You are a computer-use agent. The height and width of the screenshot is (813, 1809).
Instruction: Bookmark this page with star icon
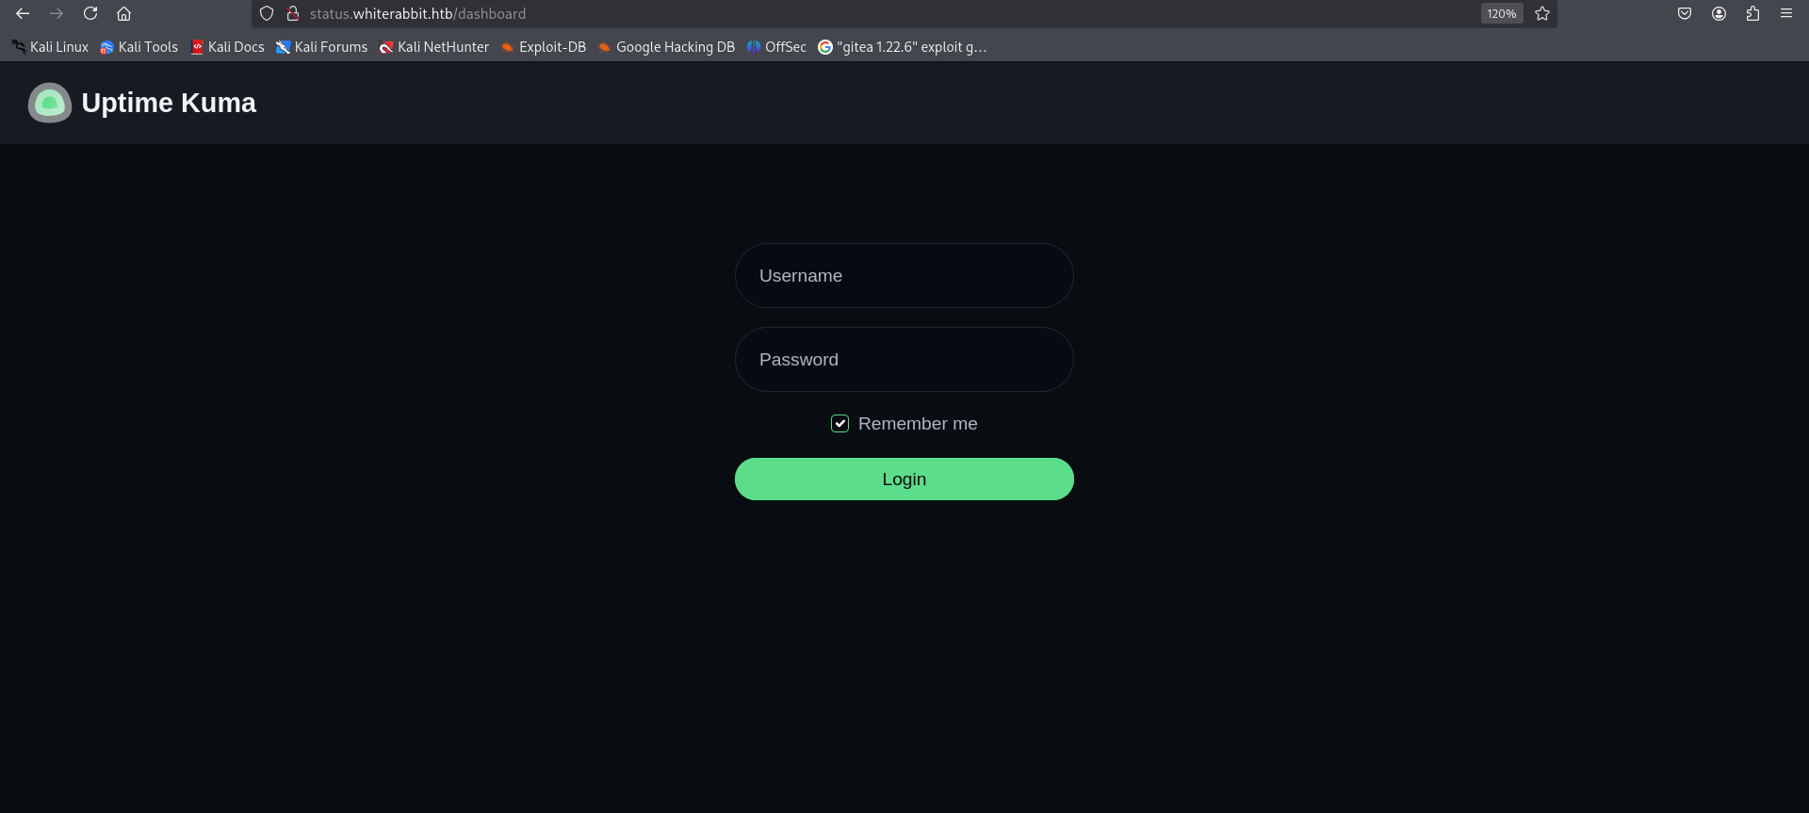coord(1542,13)
